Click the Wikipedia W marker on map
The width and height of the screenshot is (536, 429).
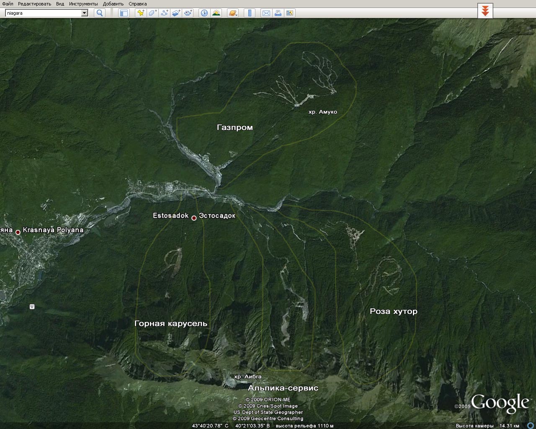[32, 307]
